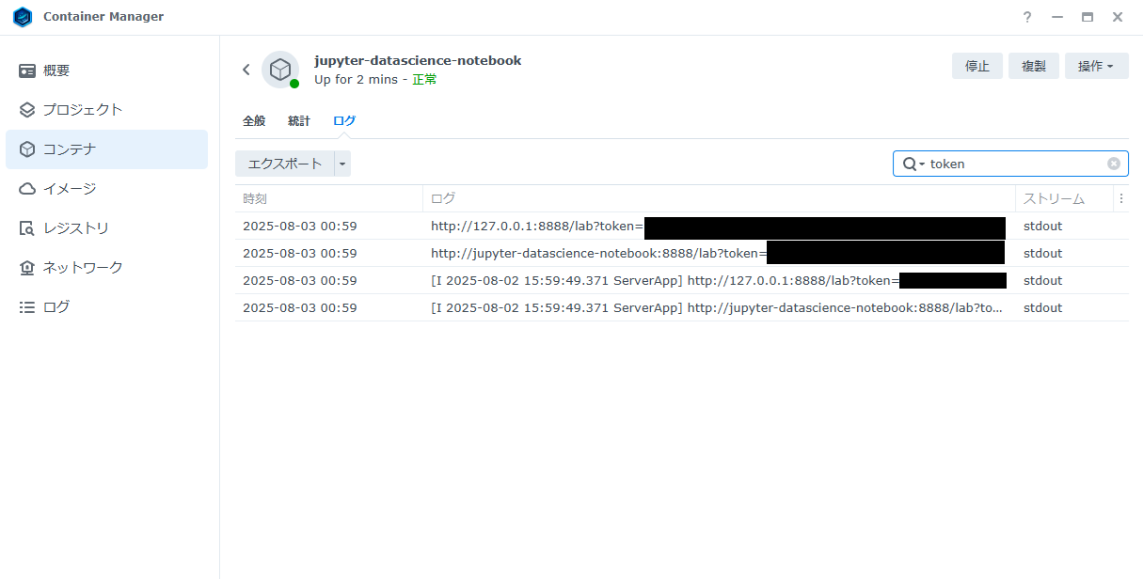Expand the search filter magnifier dropdown

[913, 164]
